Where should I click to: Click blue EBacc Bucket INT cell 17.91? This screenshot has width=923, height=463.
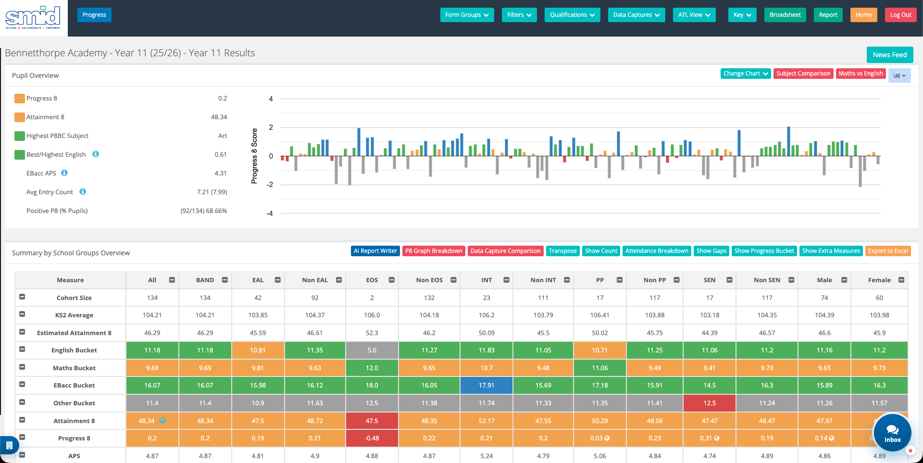click(x=486, y=386)
